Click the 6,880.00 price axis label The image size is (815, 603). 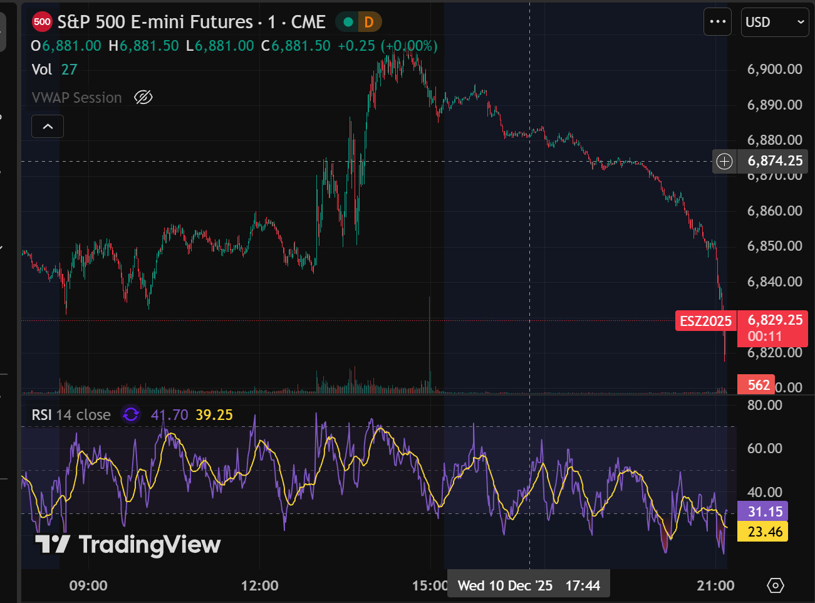point(775,140)
